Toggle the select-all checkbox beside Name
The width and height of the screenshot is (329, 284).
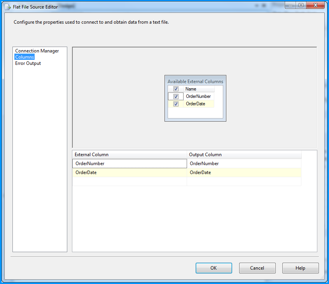coord(176,89)
